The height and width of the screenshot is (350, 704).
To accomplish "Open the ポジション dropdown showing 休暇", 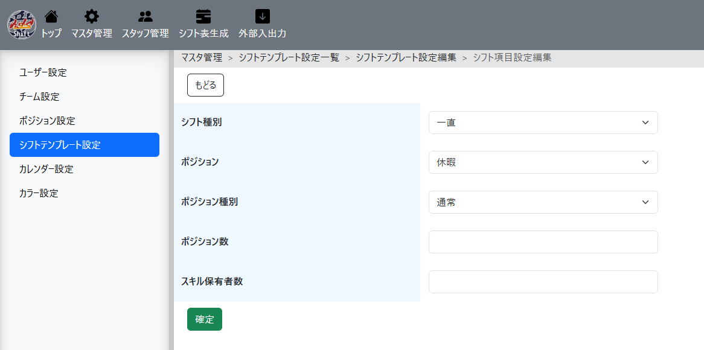I will pos(543,162).
